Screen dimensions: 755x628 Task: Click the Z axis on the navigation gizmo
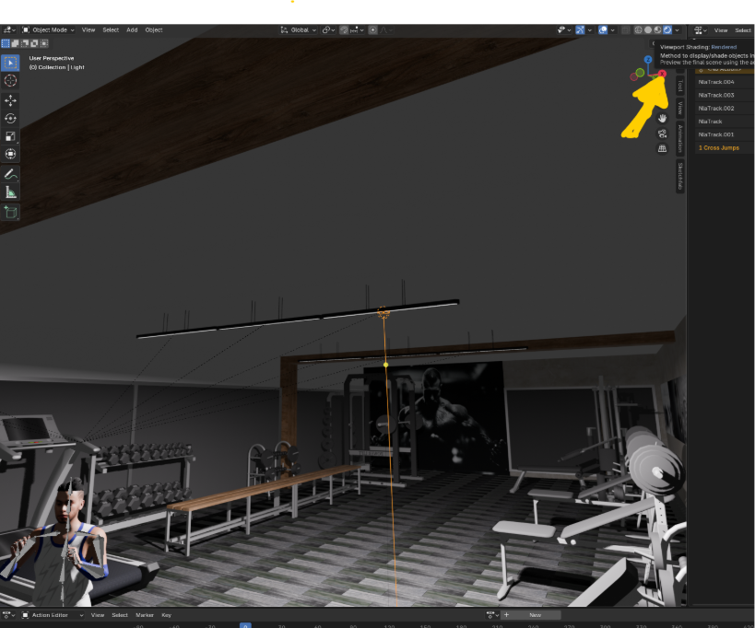tap(648, 60)
